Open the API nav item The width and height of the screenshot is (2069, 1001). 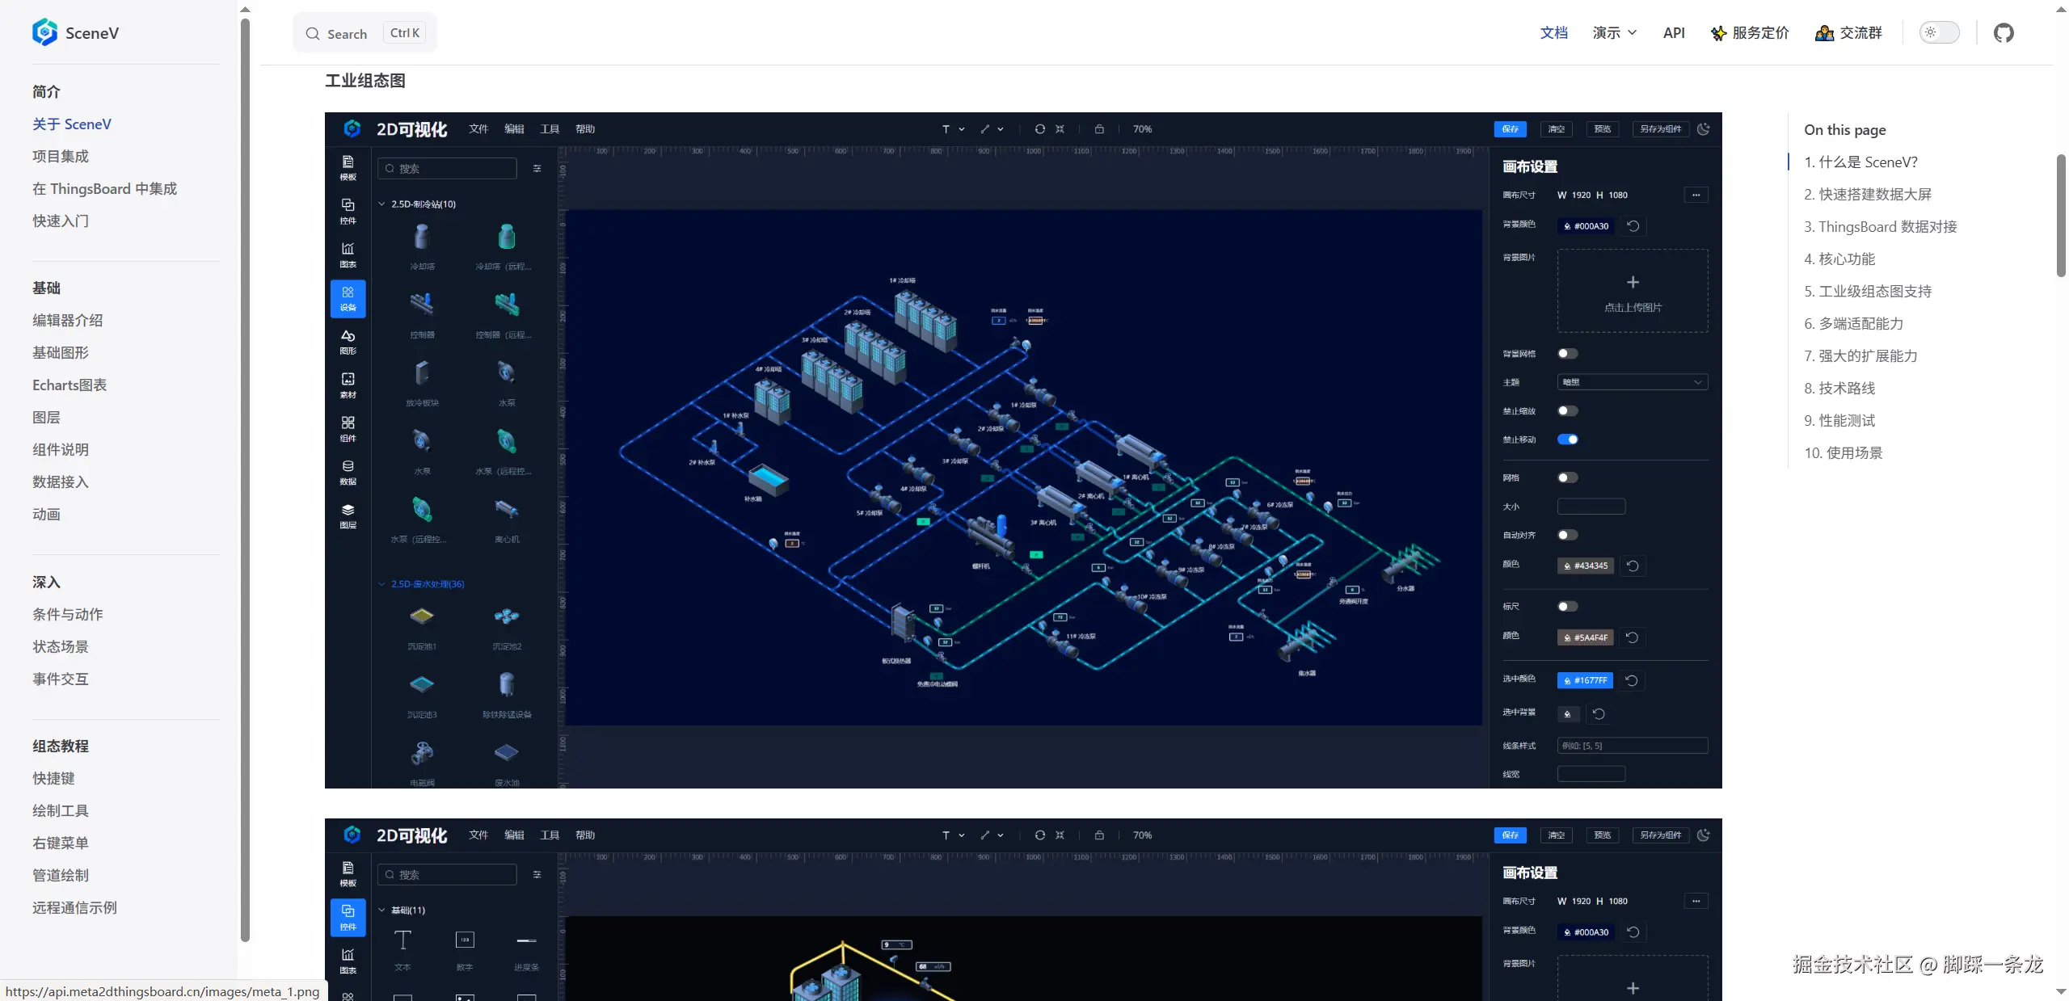click(x=1673, y=33)
